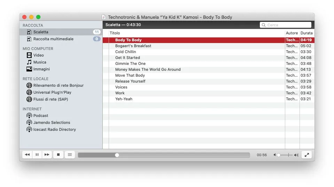Select the track Body To Body
This screenshot has height=187, width=334.
[x=209, y=40]
